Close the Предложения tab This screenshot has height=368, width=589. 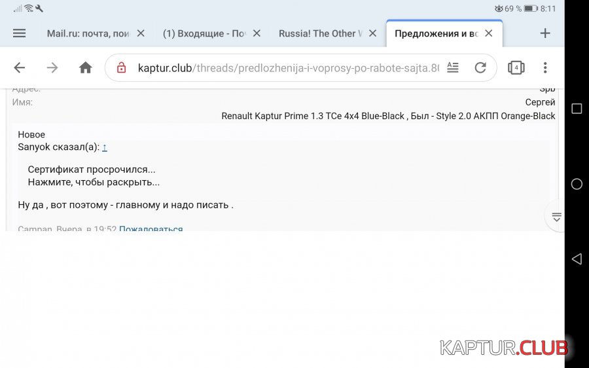coord(489,33)
